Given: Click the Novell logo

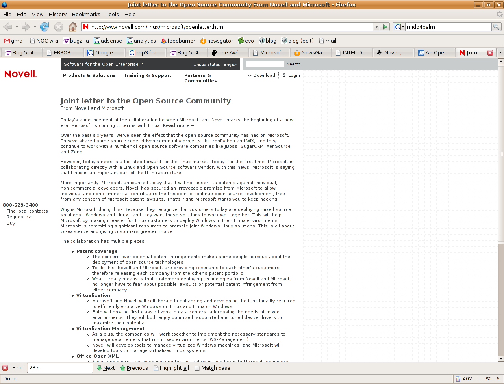Looking at the screenshot, I should pos(20,74).
